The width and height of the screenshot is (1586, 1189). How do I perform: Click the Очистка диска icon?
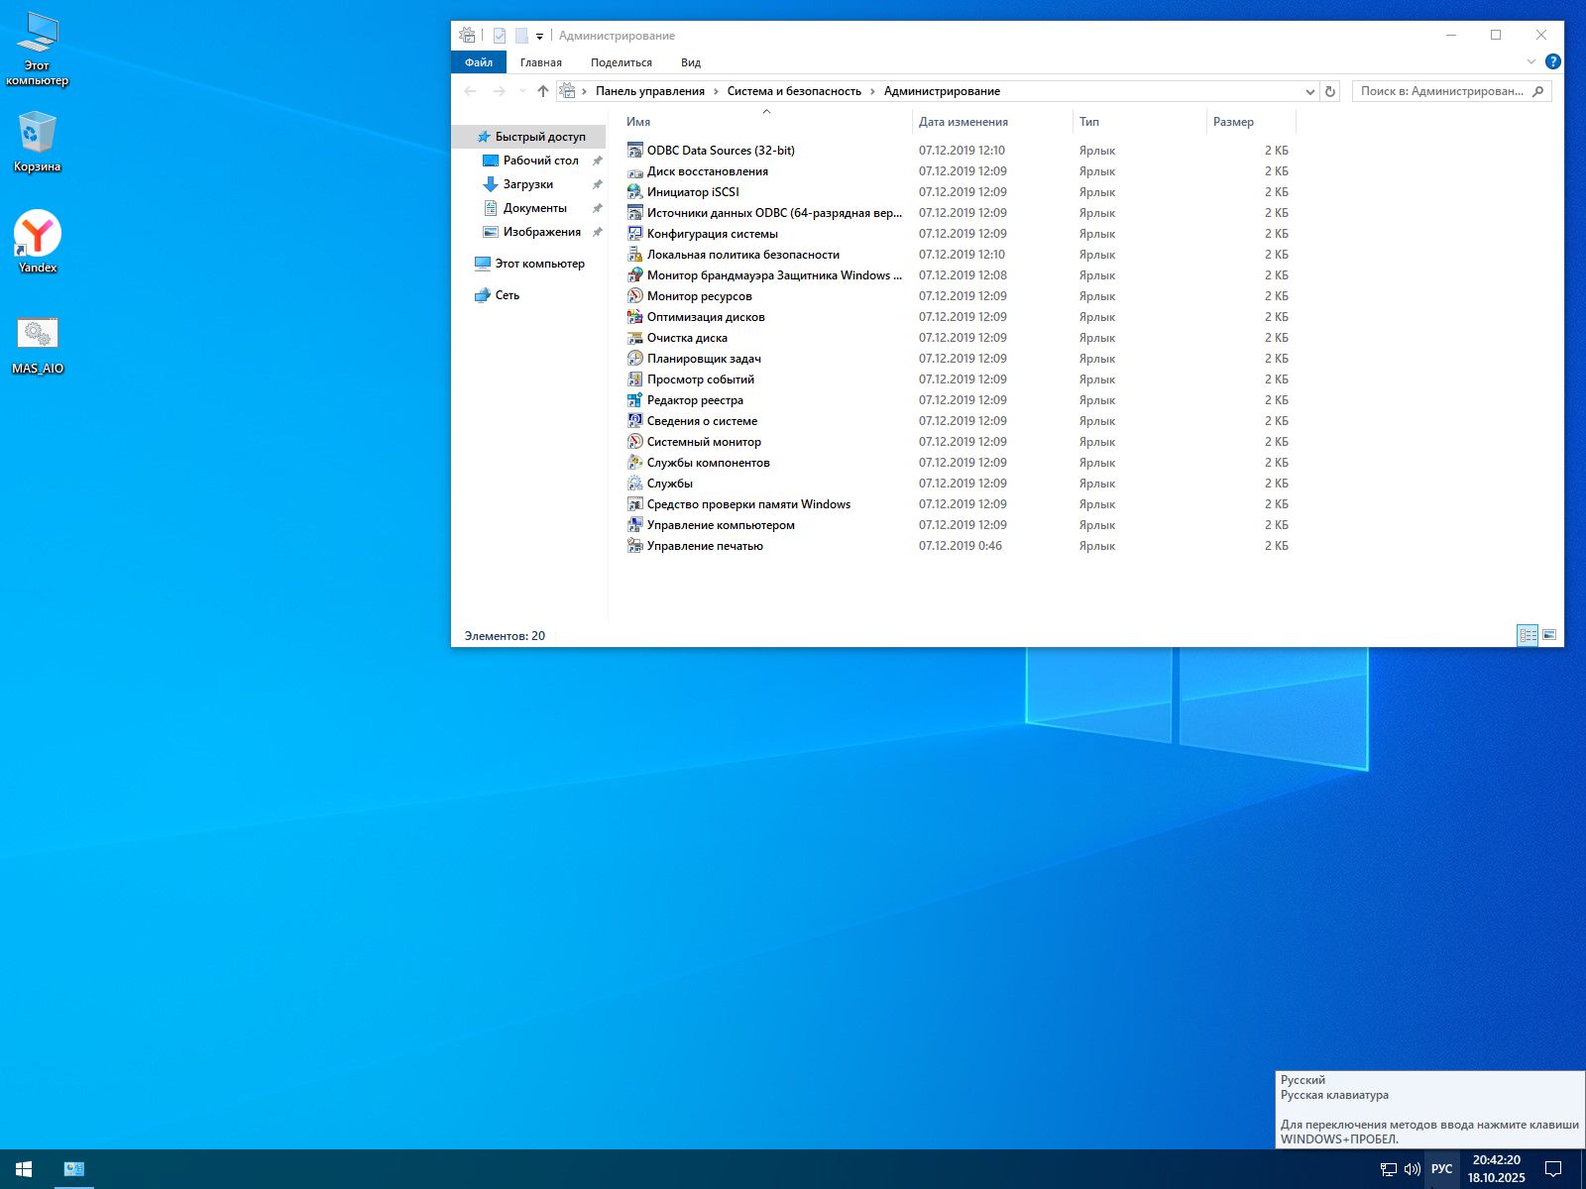(x=634, y=338)
